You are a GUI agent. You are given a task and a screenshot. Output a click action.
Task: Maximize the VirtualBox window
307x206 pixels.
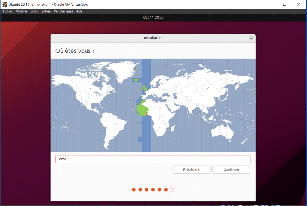click(285, 4)
